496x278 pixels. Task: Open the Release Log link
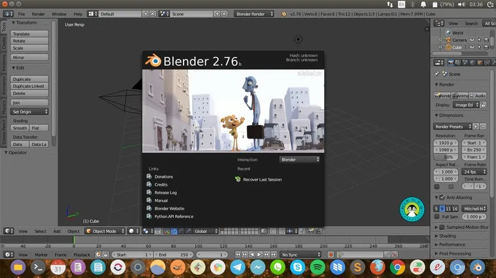click(x=166, y=193)
